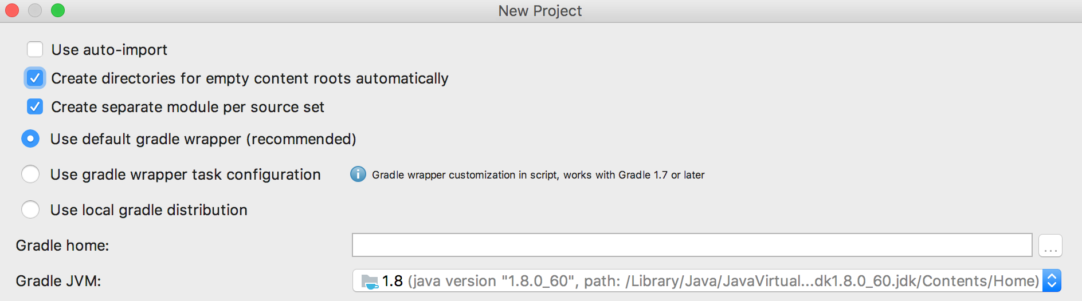Browse for Gradle home with ellipsis button
This screenshot has width=1082, height=301.
click(x=1050, y=245)
